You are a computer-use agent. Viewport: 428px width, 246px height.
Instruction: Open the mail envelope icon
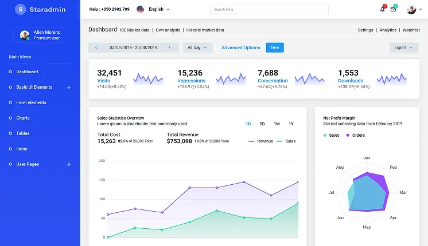[x=393, y=10]
